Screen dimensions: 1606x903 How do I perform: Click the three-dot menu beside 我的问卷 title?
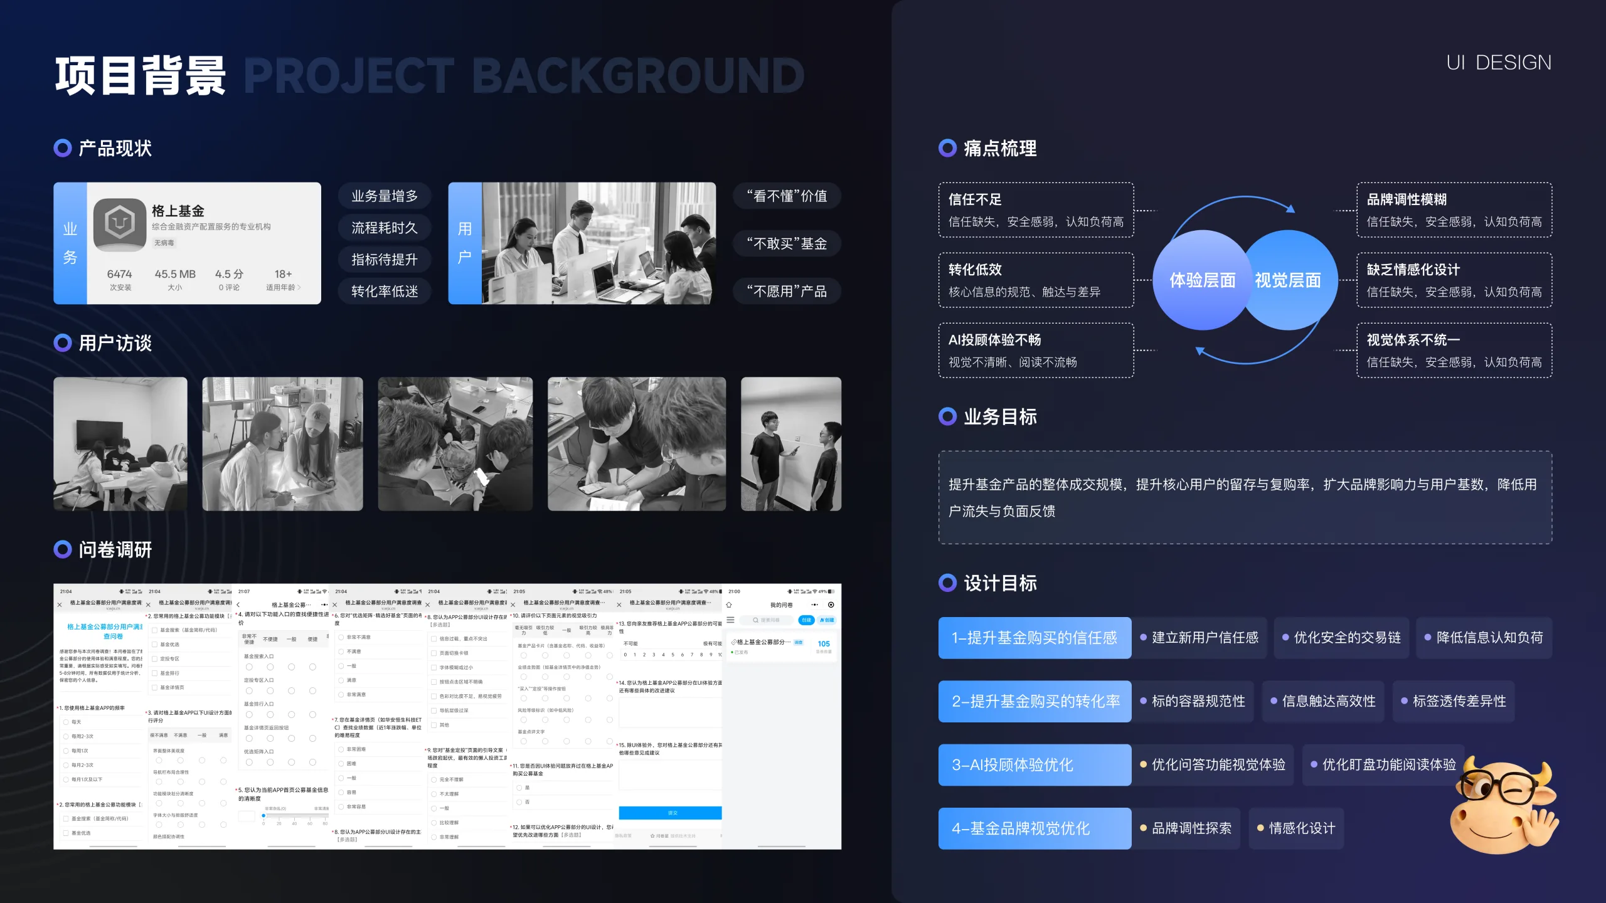814,605
